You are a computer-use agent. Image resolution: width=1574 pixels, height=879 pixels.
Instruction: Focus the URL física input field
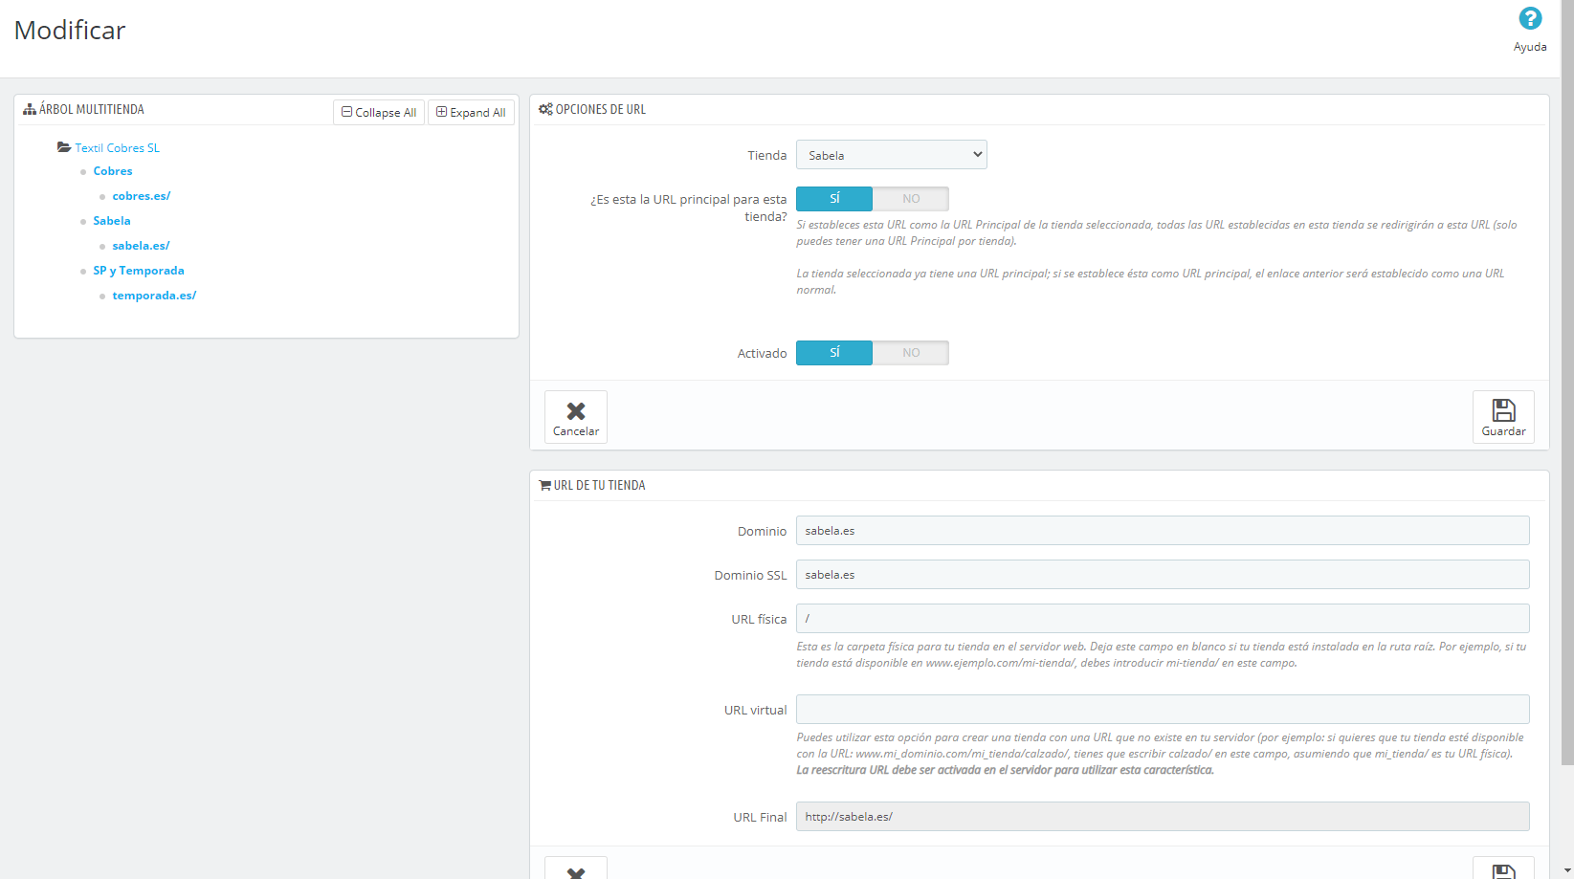tap(1163, 619)
